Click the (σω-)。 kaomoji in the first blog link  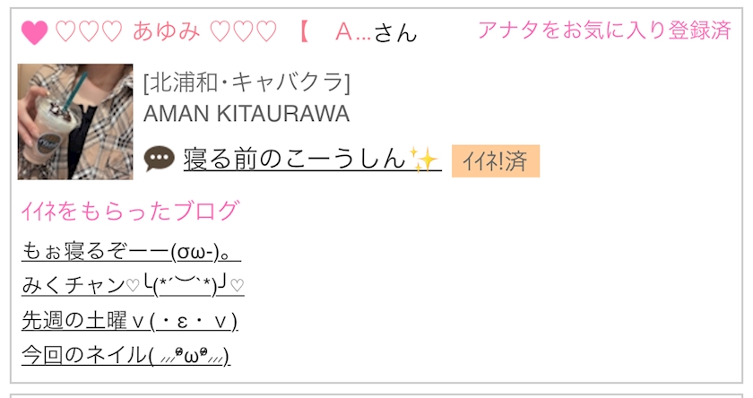coord(204,252)
